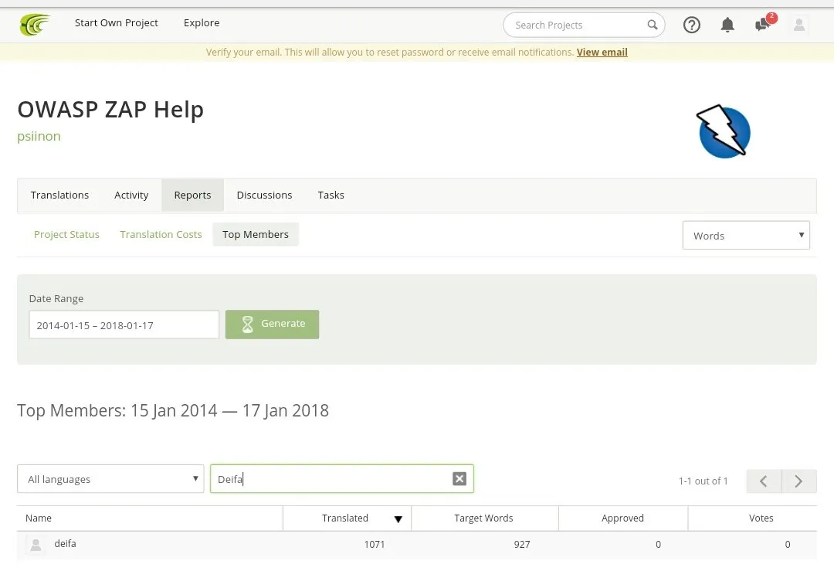
Task: Click the 1-1 out of 1 counter
Action: tap(703, 481)
